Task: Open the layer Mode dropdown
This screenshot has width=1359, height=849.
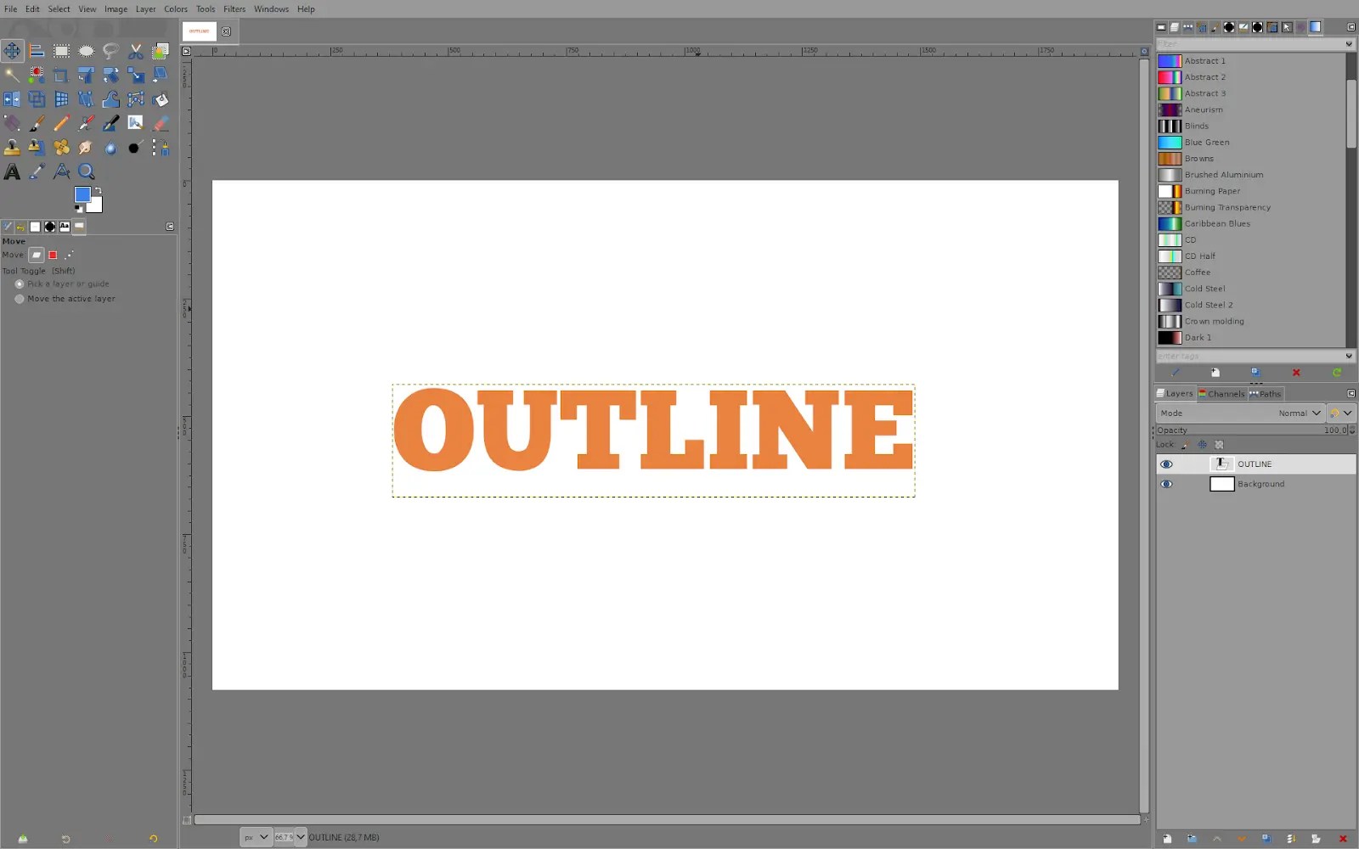Action: coord(1299,413)
